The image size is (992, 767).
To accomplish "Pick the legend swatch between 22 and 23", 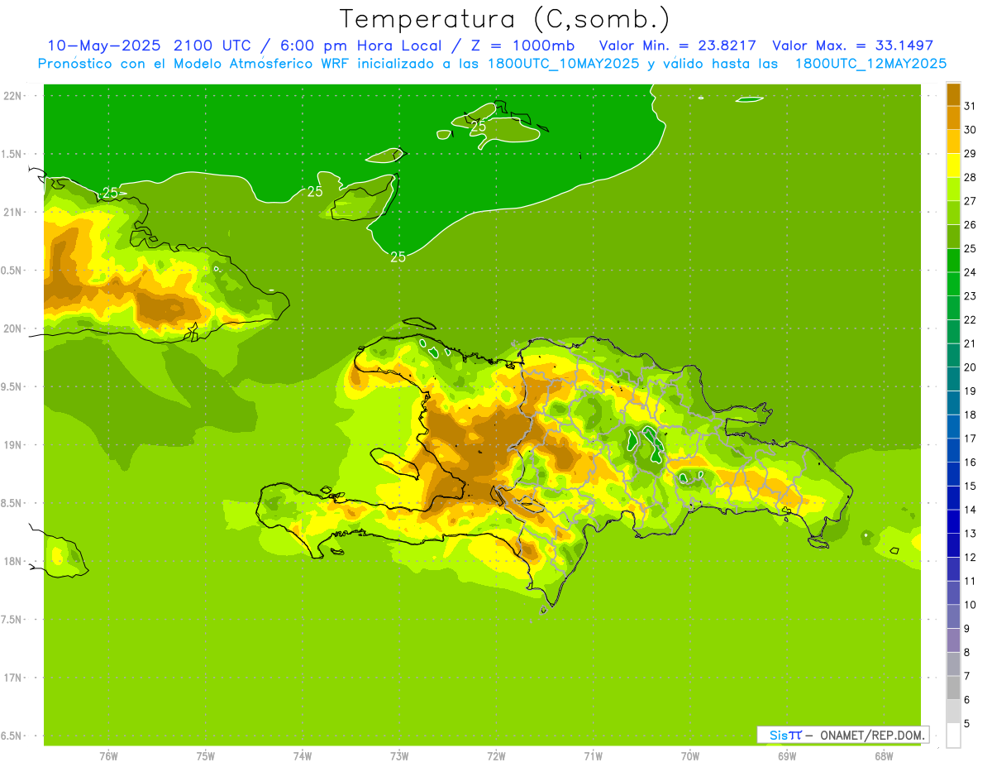I will click(953, 308).
